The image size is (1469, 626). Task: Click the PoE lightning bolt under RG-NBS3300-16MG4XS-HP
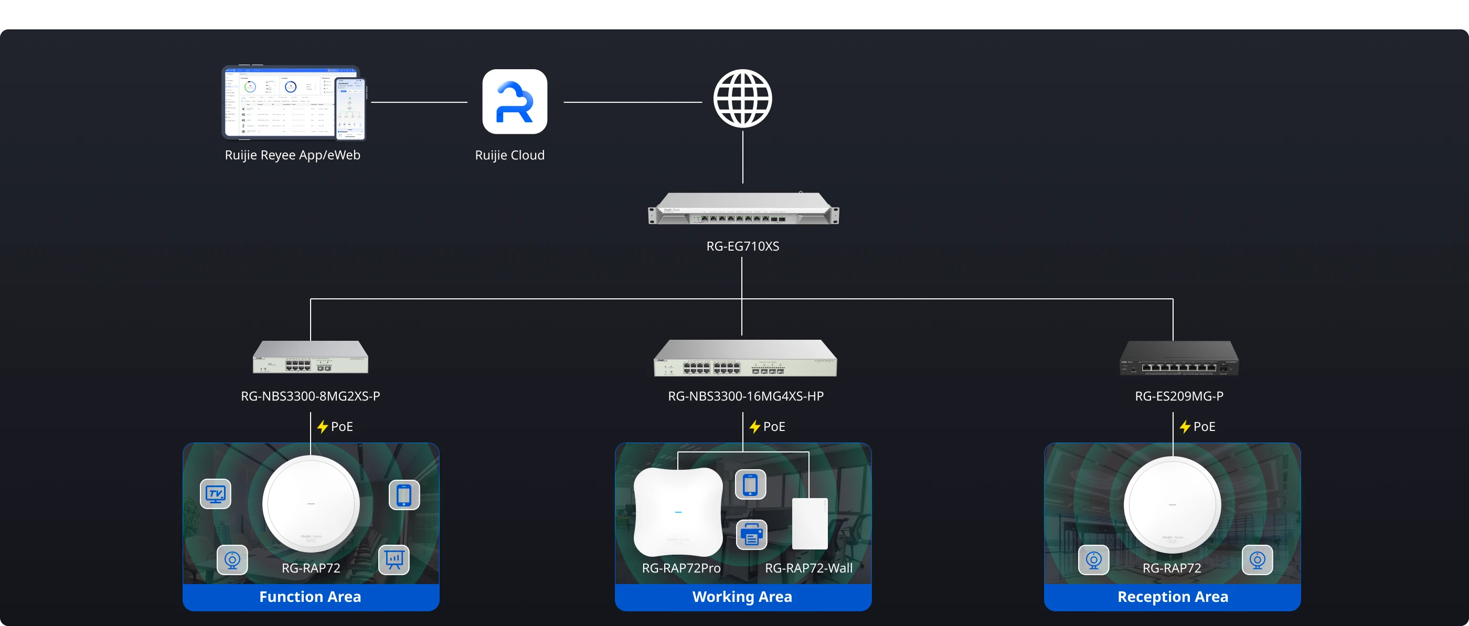click(754, 426)
